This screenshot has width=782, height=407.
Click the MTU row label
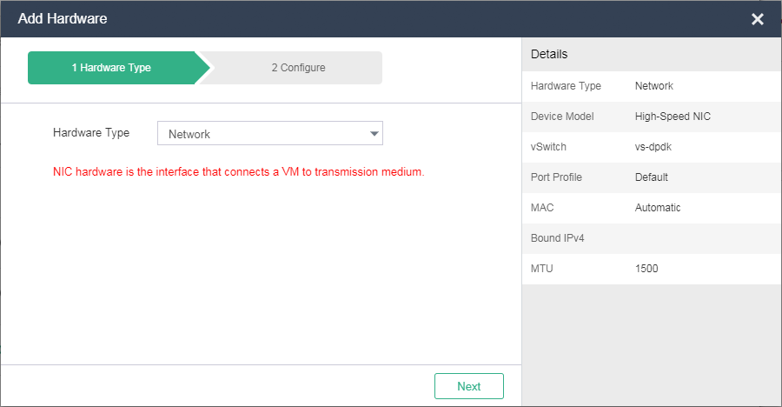coord(541,269)
